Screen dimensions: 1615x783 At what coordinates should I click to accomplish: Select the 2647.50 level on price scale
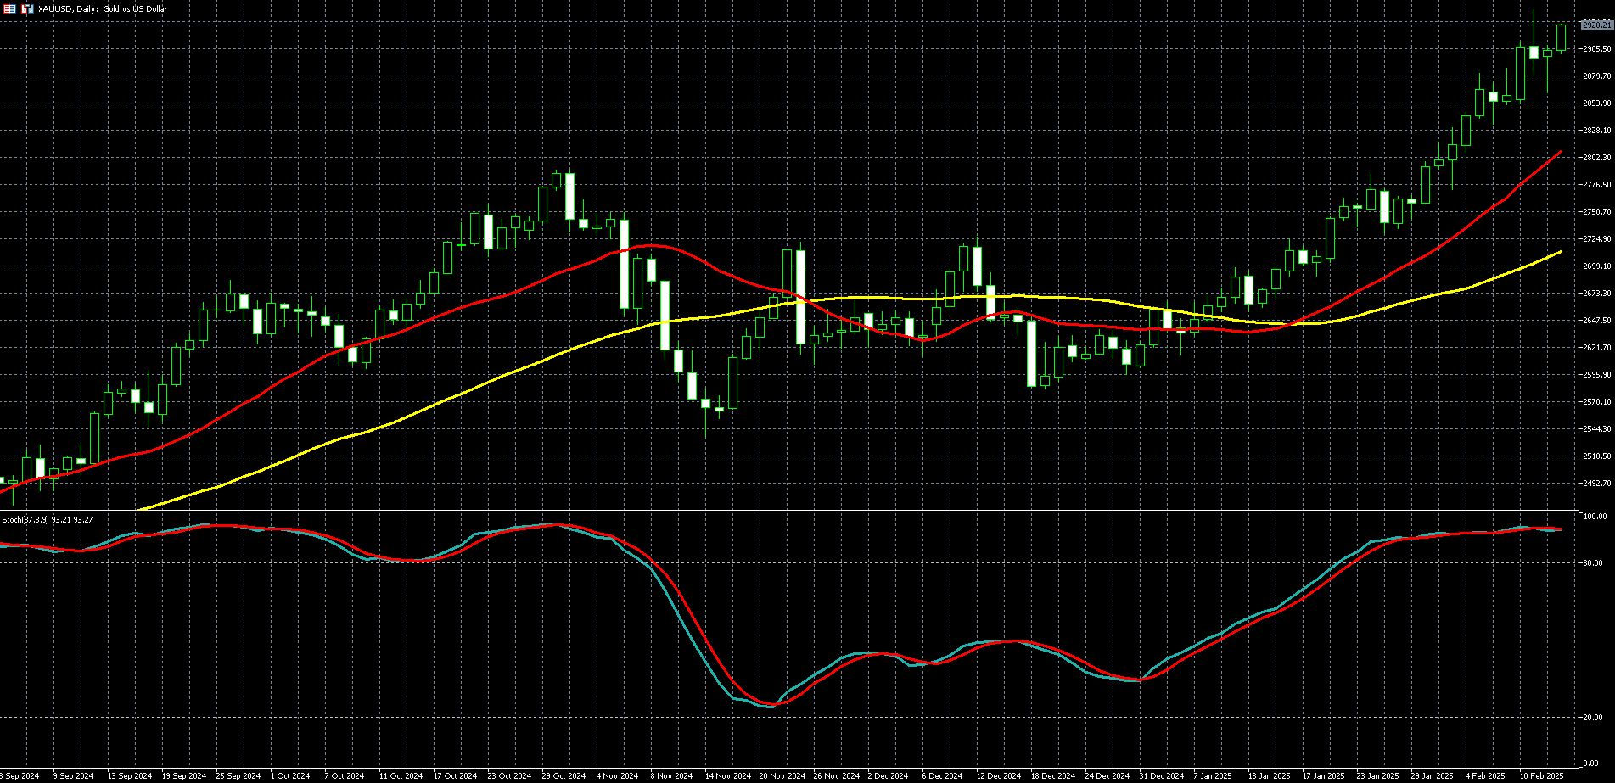click(1596, 321)
